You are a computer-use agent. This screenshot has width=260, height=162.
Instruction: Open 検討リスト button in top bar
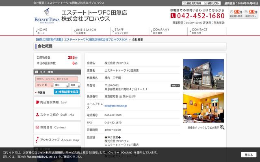[x=212, y=3]
